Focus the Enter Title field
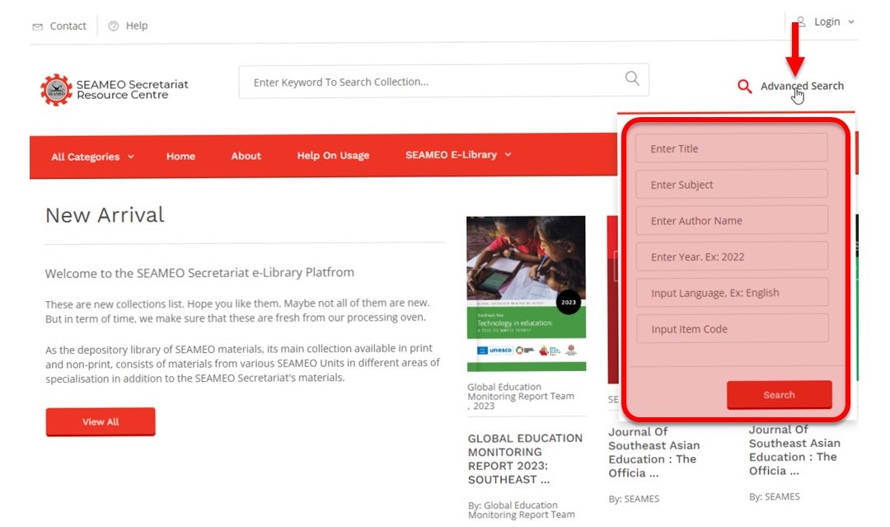Viewport: 890px width, 527px height. click(x=732, y=148)
